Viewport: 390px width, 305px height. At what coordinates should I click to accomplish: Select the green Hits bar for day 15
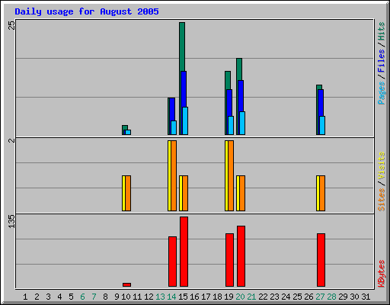tap(182, 47)
